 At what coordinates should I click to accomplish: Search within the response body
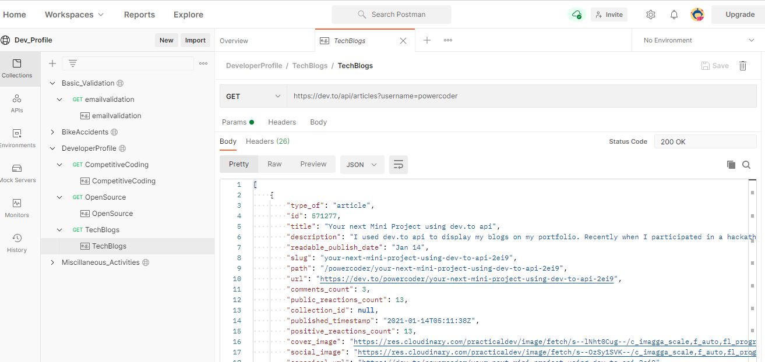click(746, 165)
